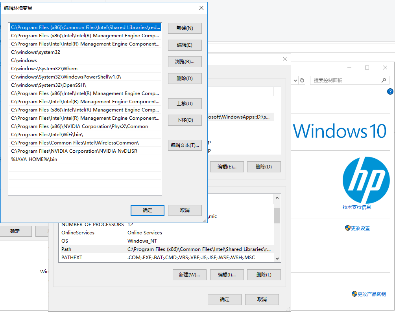Select the NVIDIA Corporation\PhysX\Common entry
395x318 pixels.
(x=85, y=126)
